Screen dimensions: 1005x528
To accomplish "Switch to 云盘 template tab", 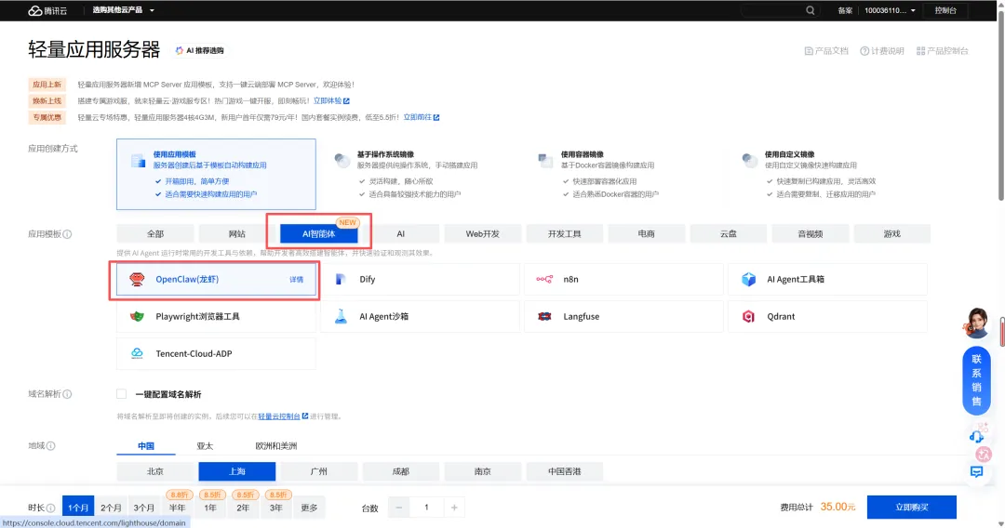I will (x=728, y=233).
